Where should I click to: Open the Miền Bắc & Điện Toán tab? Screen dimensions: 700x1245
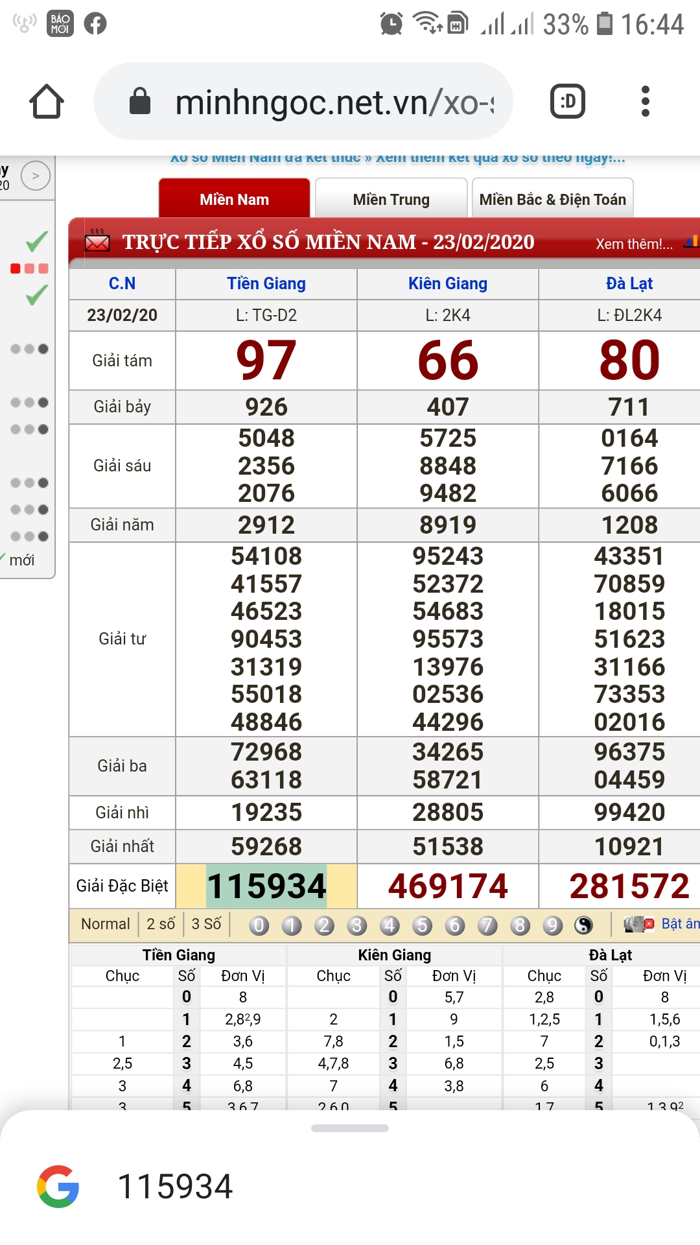click(552, 199)
